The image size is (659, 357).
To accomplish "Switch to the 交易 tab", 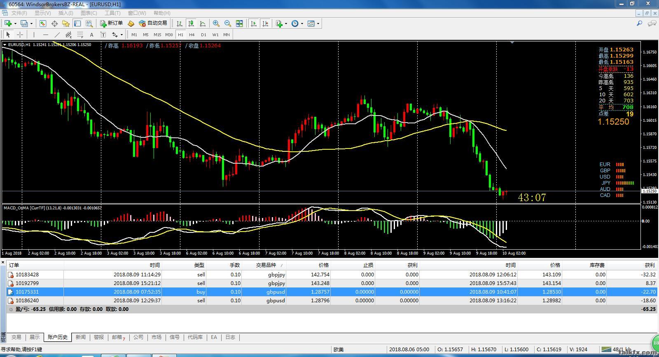I will [16, 337].
